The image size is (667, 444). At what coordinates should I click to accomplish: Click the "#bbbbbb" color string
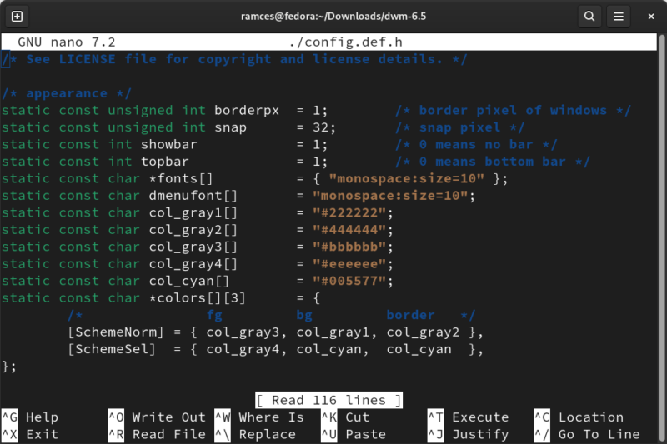click(349, 247)
